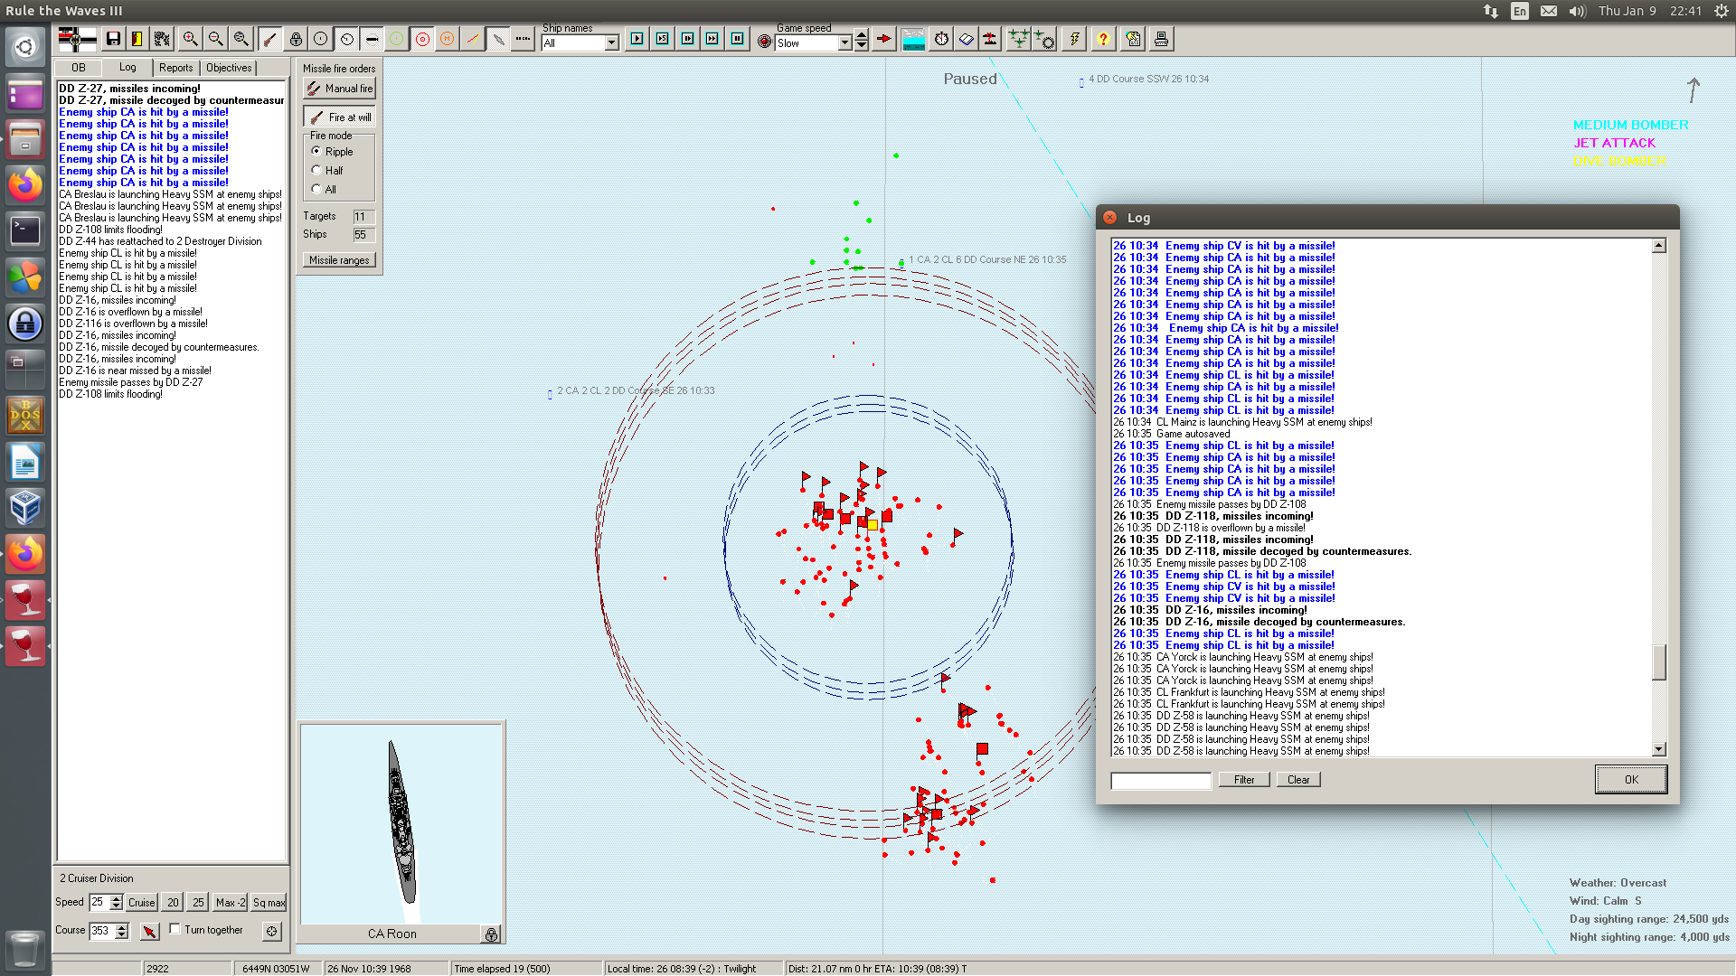Switch to the Reports tab
The height and width of the screenshot is (976, 1736).
[x=175, y=68]
